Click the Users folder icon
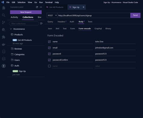The width and height of the screenshot is (143, 118). coord(12,60)
